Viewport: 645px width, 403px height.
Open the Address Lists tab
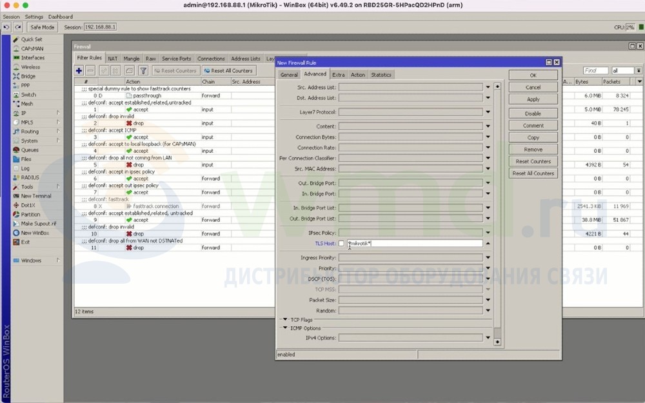[246, 59]
